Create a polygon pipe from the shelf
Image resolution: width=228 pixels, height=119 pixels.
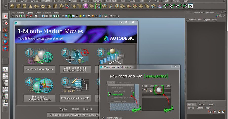55,6
